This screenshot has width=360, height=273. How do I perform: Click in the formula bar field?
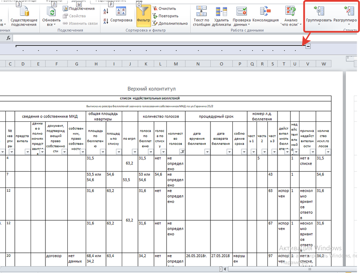[144, 38]
